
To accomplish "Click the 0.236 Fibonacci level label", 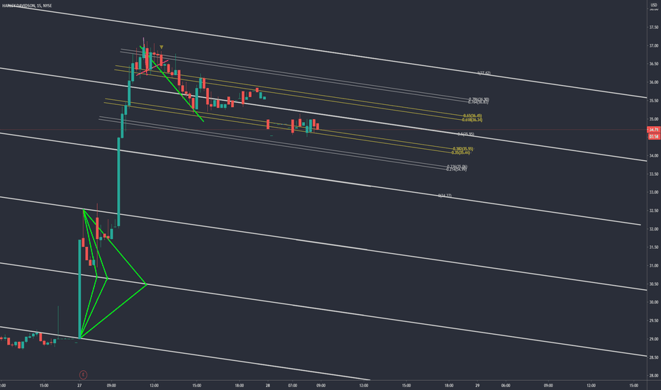I will pos(457,167).
